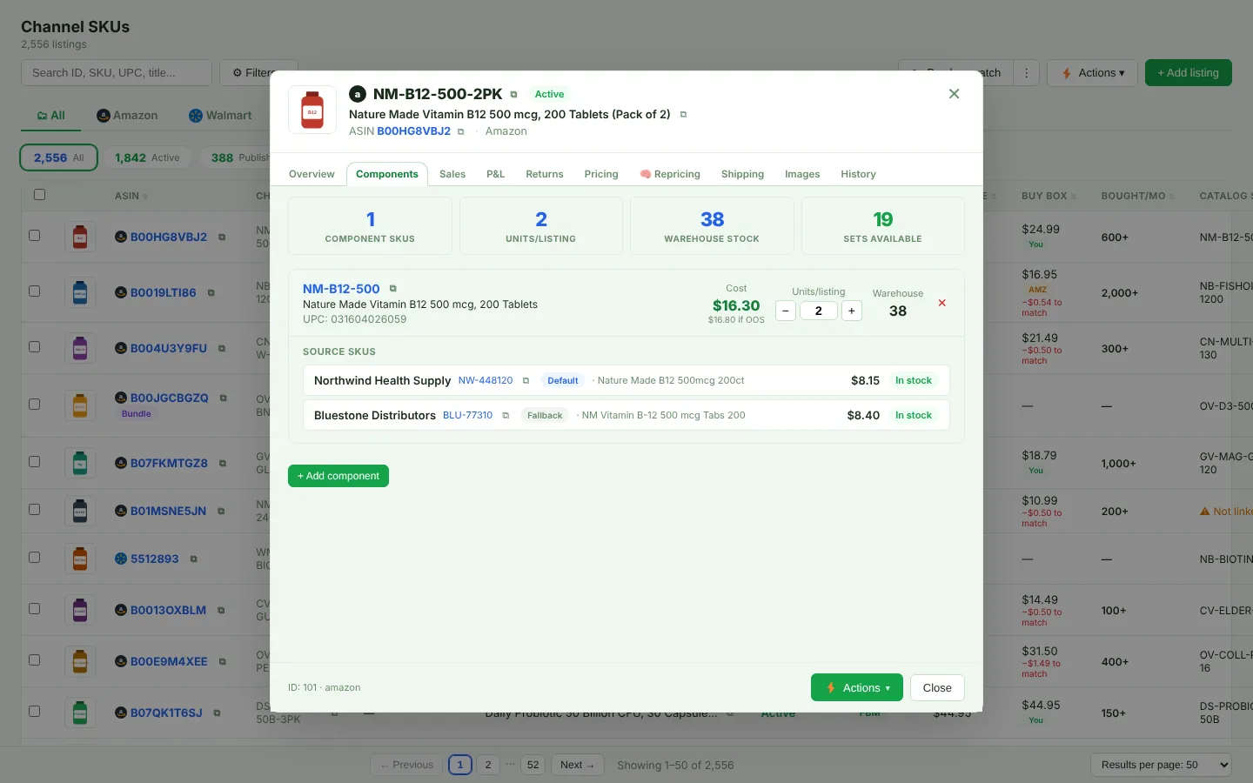This screenshot has width=1253, height=783.
Task: Copy ASIN B0013OXBLM in the background table
Action: point(221,611)
